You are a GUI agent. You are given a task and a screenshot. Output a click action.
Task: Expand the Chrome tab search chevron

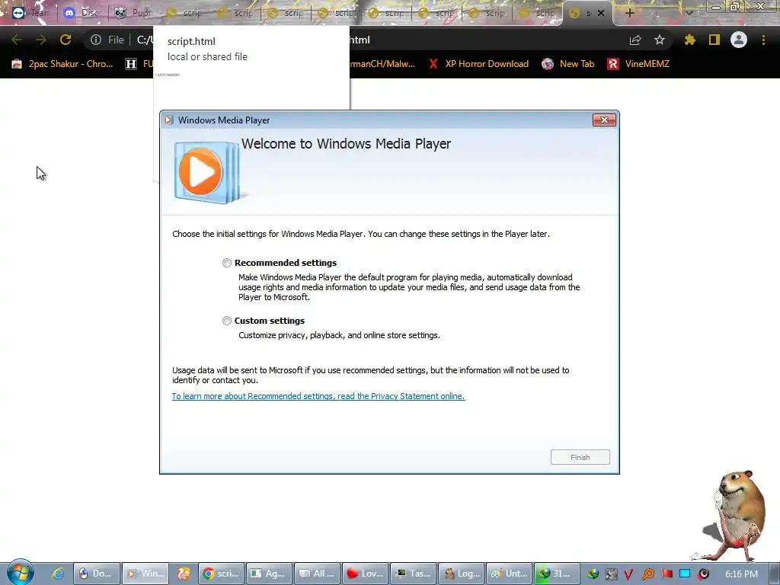click(689, 13)
